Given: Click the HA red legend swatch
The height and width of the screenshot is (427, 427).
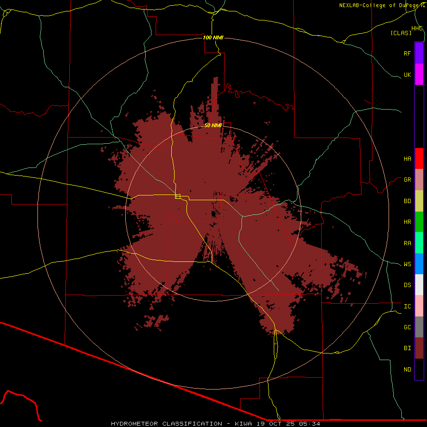Looking at the screenshot, I should click(x=419, y=158).
